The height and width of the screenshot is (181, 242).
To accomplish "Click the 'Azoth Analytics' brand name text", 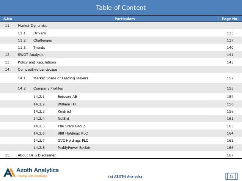I will click(x=38, y=170).
